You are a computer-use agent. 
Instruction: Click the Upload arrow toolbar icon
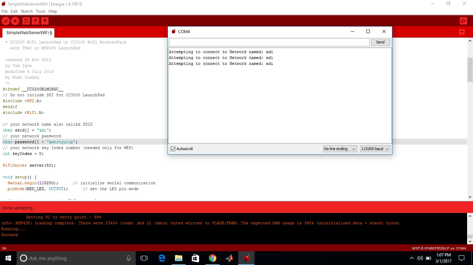(15, 21)
